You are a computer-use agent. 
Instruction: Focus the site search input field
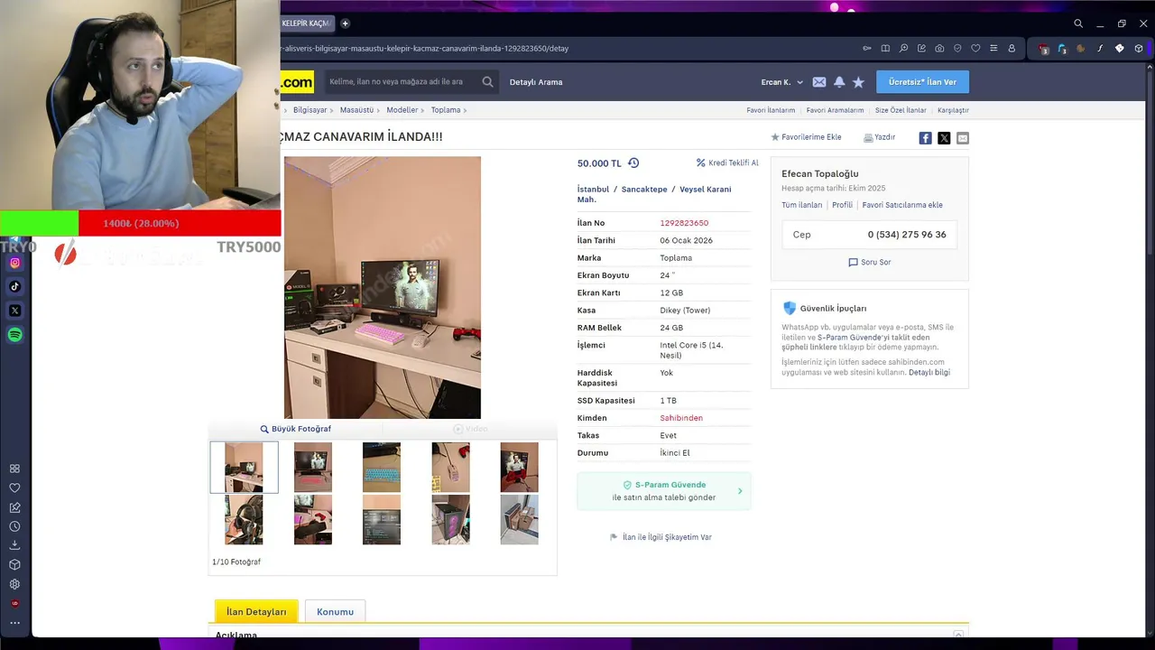(402, 82)
